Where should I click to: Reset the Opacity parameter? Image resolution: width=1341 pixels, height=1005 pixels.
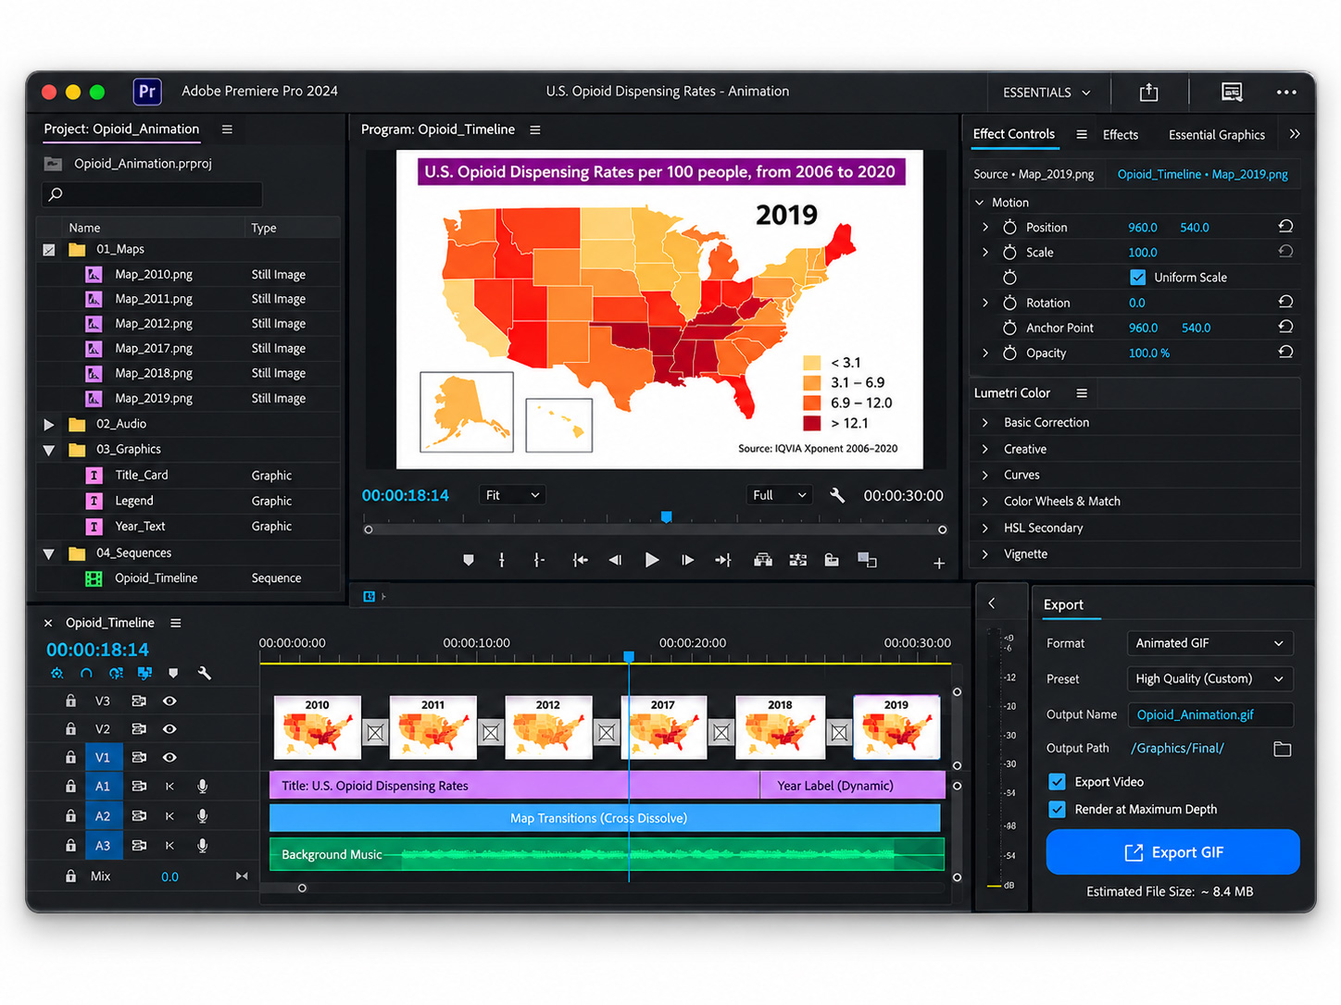coord(1285,352)
